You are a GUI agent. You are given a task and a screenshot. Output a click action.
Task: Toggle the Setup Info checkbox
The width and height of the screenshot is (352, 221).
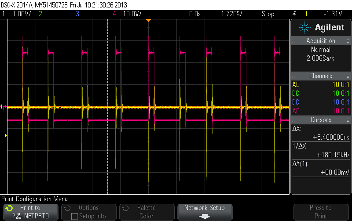point(74,216)
